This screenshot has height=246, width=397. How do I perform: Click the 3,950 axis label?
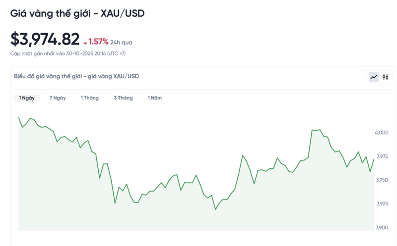pyautogui.click(x=382, y=180)
